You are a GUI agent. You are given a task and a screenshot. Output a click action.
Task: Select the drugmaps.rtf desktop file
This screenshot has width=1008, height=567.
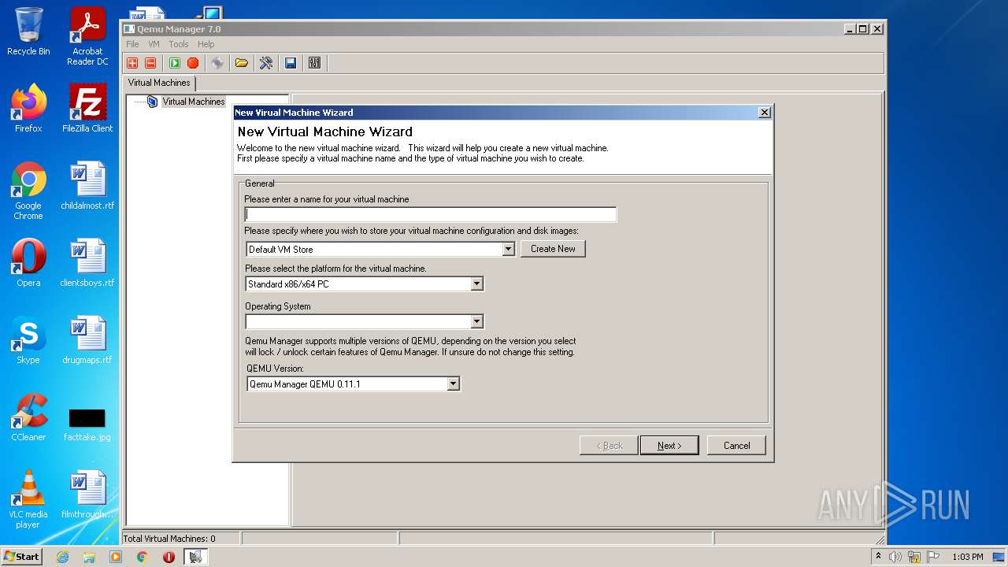click(x=87, y=341)
